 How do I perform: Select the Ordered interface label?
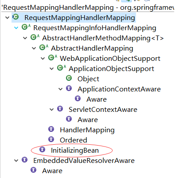[x=74, y=140]
